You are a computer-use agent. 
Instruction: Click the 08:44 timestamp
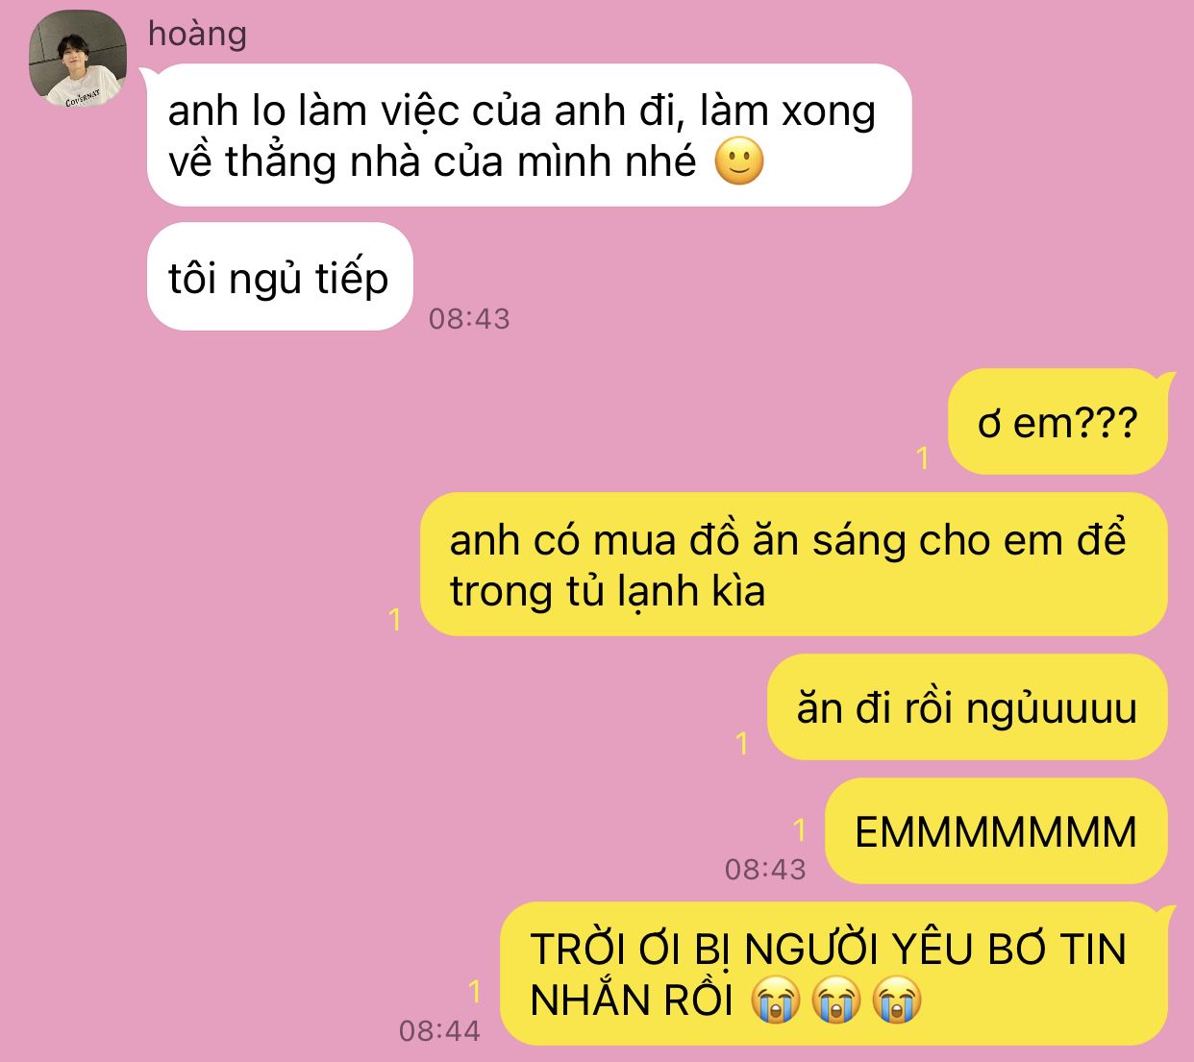[x=439, y=1030]
